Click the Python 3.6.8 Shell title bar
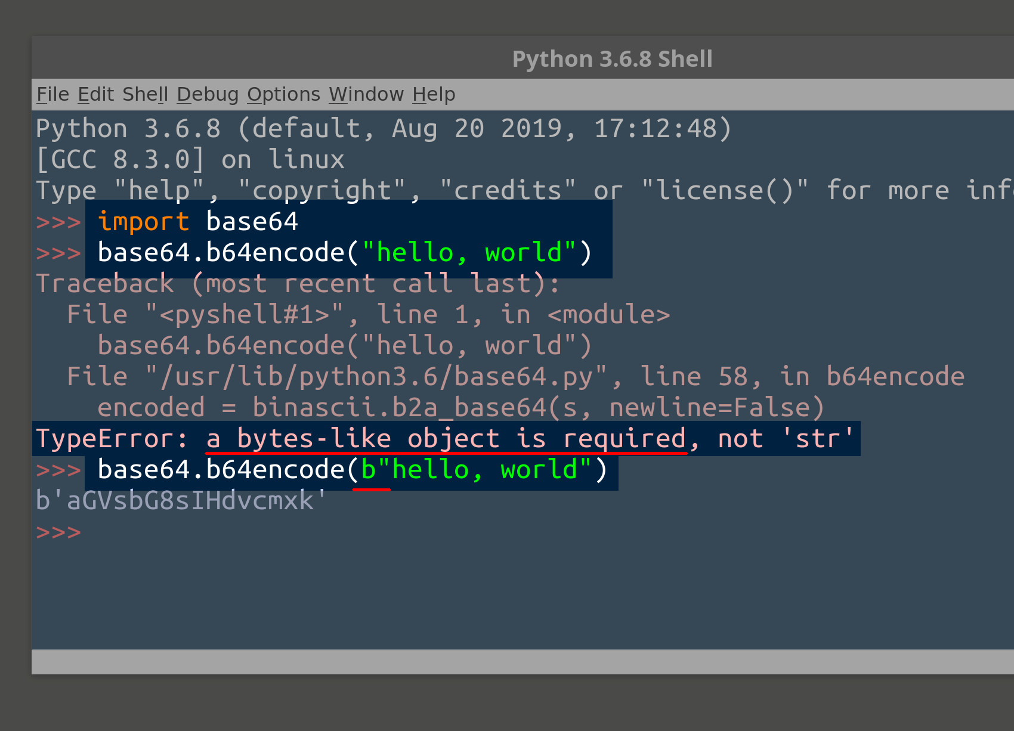Image resolution: width=1014 pixels, height=731 pixels. [613, 58]
